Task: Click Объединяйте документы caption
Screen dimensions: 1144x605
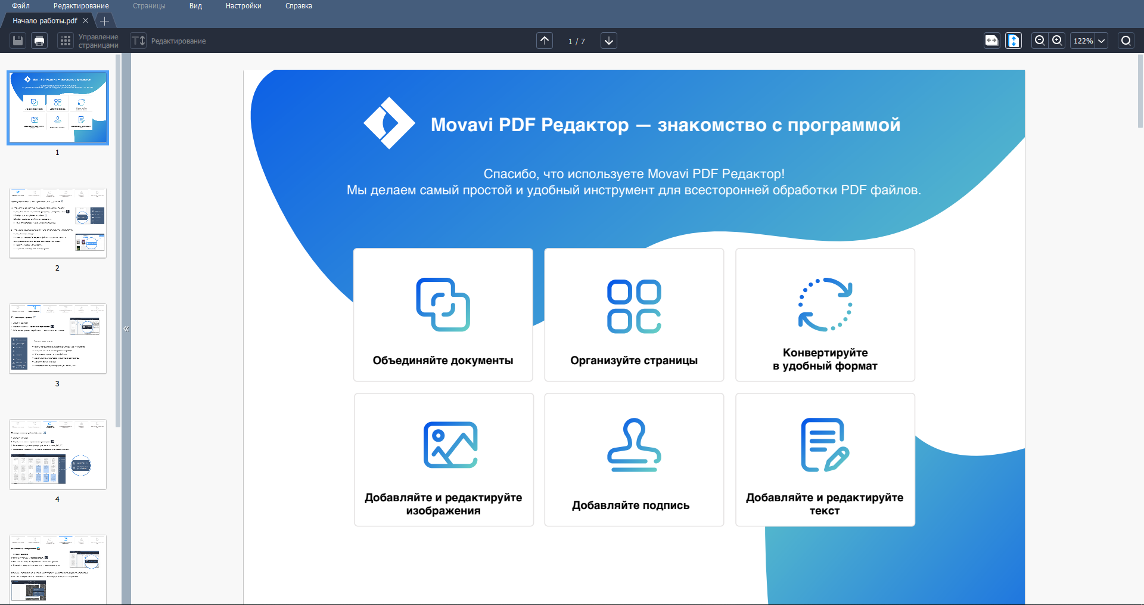Action: coord(443,361)
